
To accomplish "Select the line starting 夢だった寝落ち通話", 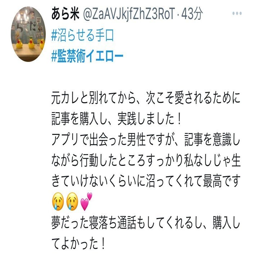I will click(146, 223).
